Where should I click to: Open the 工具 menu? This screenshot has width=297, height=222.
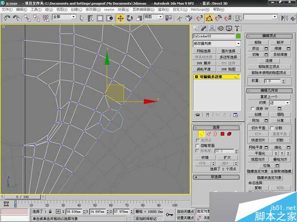(36, 9)
